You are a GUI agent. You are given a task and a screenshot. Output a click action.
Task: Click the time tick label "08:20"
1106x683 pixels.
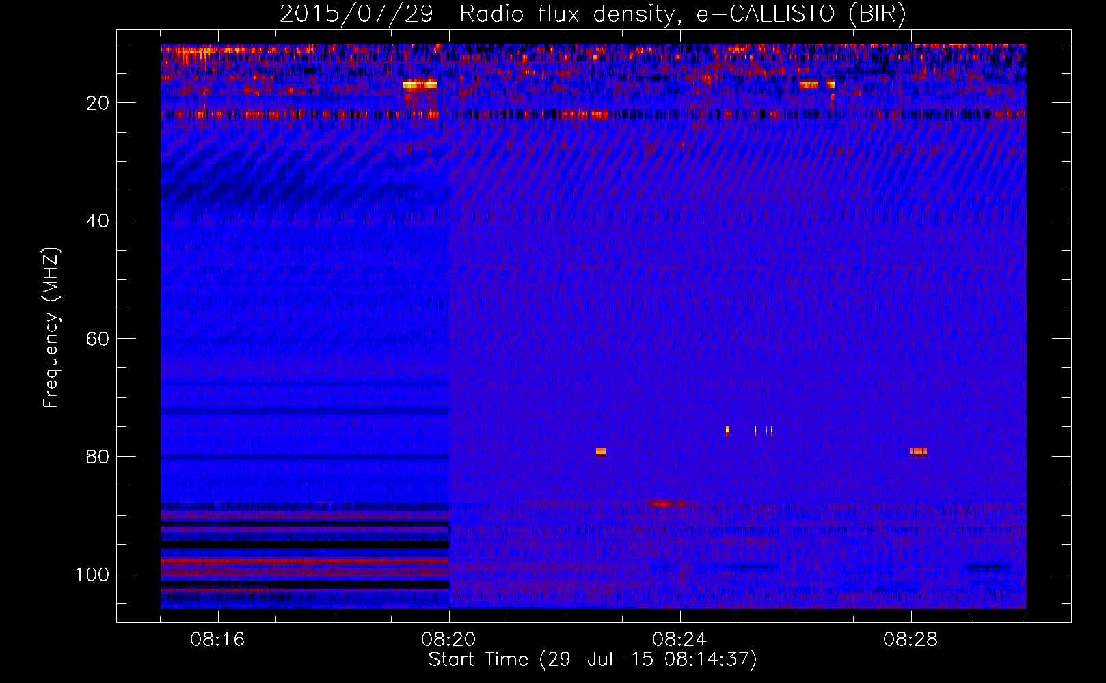point(448,640)
